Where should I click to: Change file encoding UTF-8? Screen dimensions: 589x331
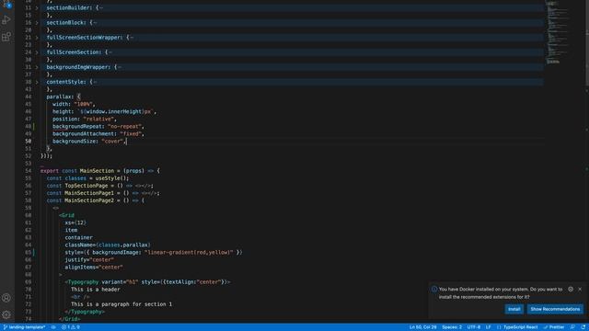coord(474,327)
